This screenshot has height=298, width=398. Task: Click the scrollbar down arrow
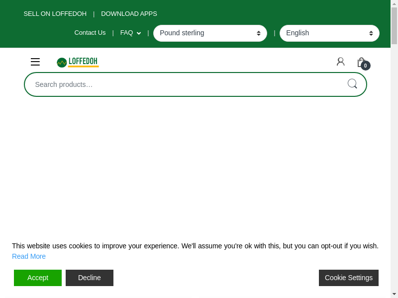(x=394, y=294)
